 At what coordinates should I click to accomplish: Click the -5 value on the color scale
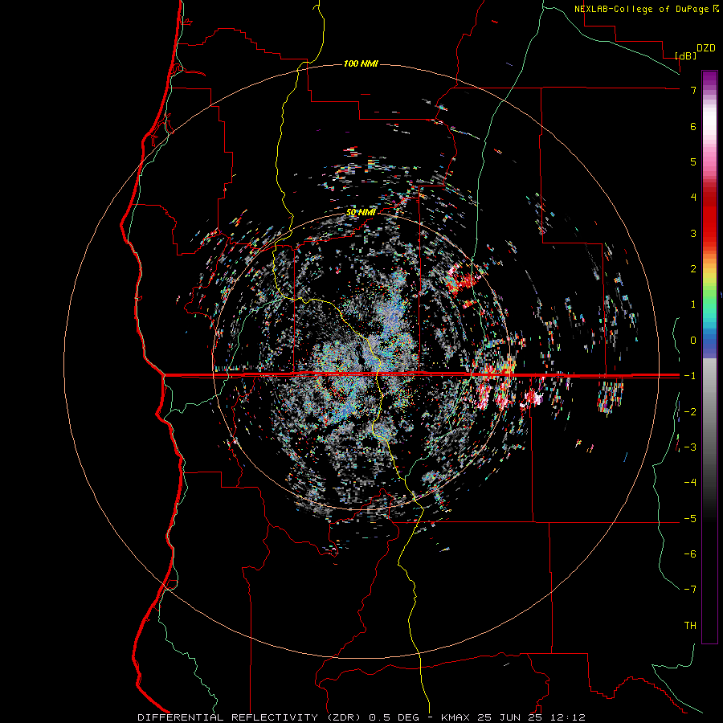[x=690, y=519]
